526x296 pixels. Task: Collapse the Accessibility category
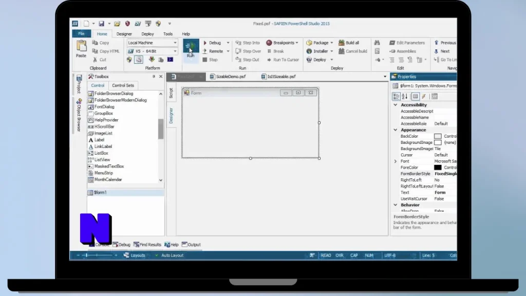click(x=396, y=105)
